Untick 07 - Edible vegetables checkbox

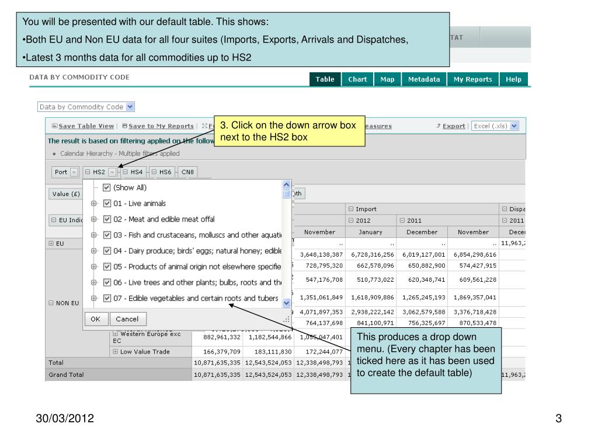[107, 298]
